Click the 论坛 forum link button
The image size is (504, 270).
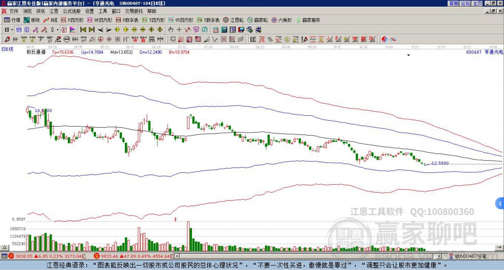coord(465,3)
